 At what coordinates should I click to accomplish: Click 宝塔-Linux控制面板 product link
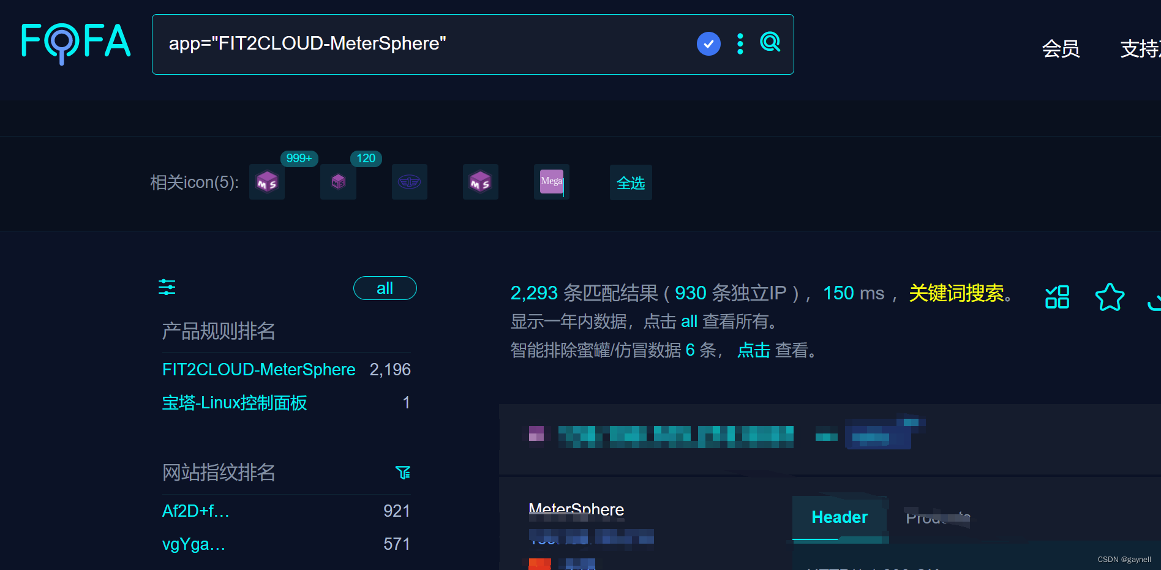click(235, 403)
